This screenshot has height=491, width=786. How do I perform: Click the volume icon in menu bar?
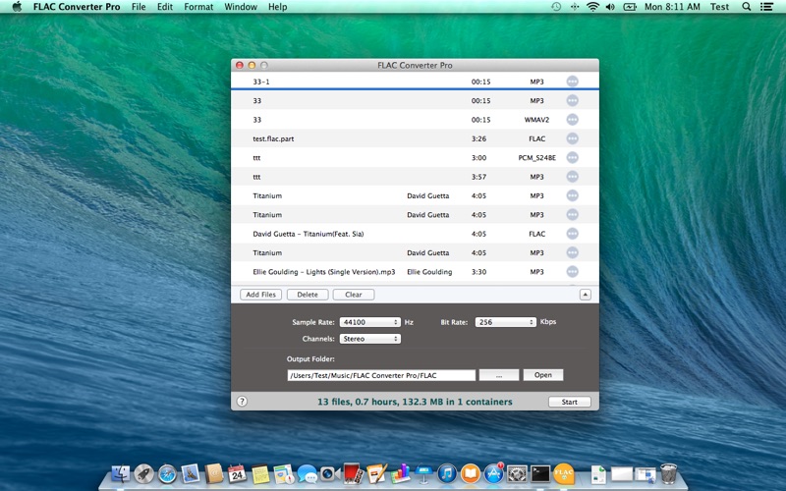pos(610,7)
